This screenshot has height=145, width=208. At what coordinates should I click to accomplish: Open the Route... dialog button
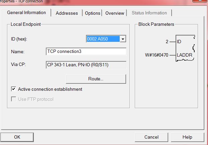point(96,79)
